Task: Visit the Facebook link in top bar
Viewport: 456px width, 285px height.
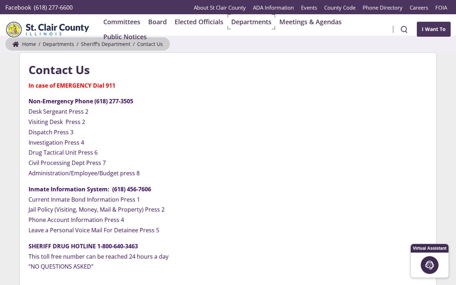Action: (x=18, y=7)
